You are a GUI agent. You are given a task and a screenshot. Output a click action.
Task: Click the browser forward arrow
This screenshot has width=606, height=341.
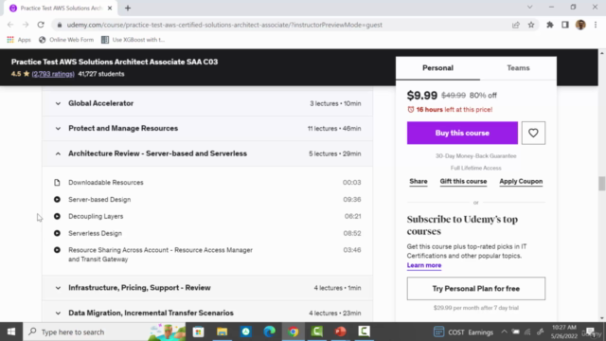click(26, 25)
